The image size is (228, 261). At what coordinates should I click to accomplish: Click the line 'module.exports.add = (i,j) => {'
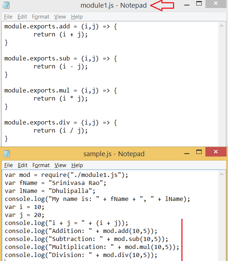(x=60, y=27)
